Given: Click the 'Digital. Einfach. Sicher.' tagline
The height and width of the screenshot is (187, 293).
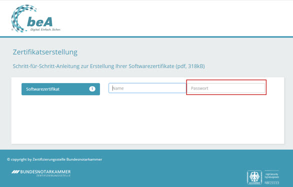Looking at the screenshot, I should 45,29.
